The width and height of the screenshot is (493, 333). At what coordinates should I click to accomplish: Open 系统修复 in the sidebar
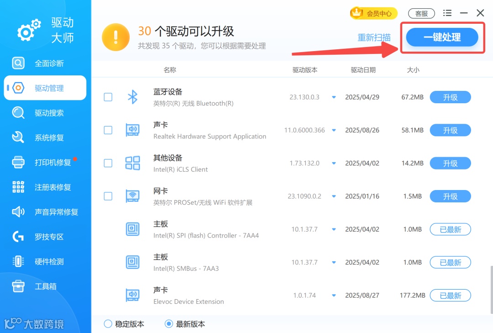(45, 137)
